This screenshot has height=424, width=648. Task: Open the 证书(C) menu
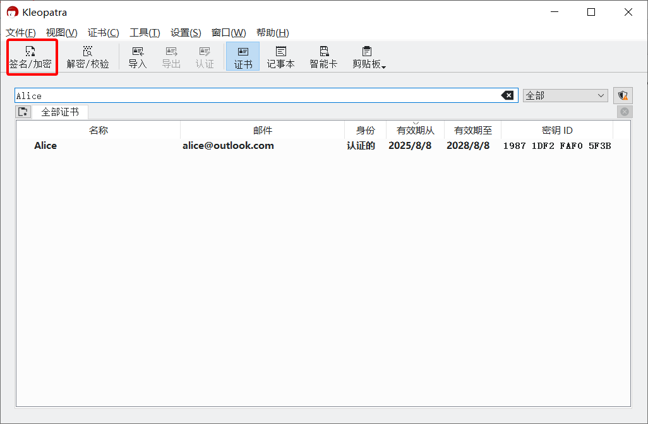[x=103, y=33]
